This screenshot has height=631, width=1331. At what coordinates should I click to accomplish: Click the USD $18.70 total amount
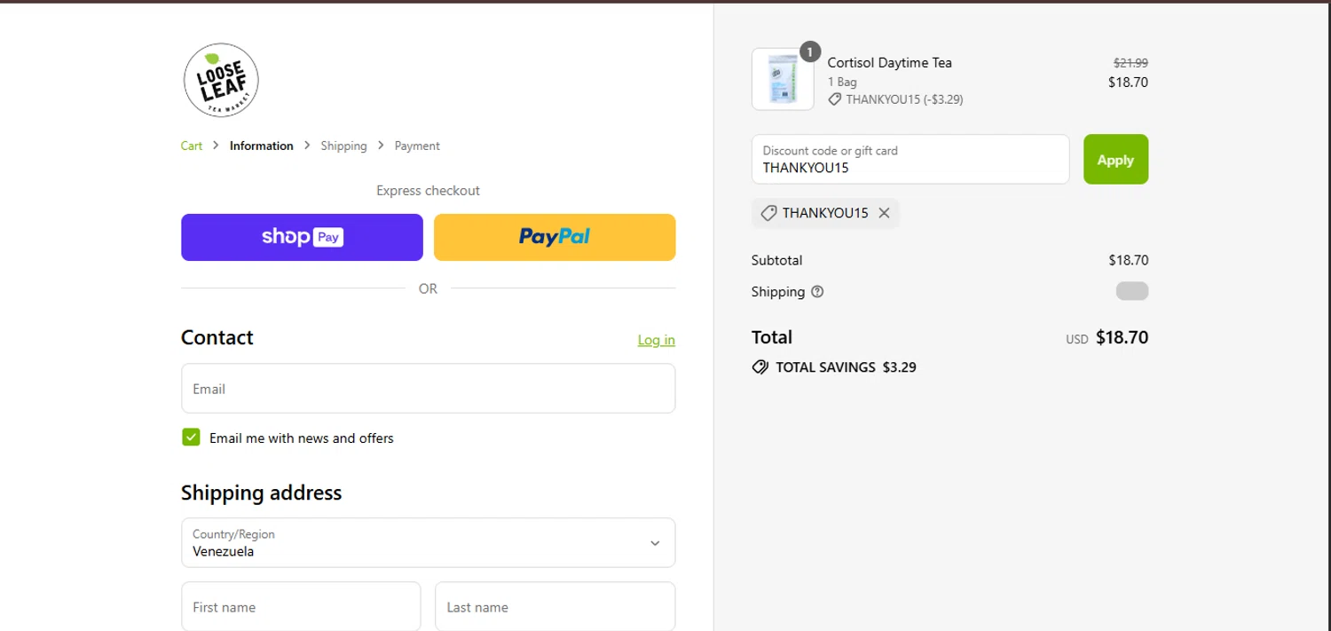point(1107,337)
